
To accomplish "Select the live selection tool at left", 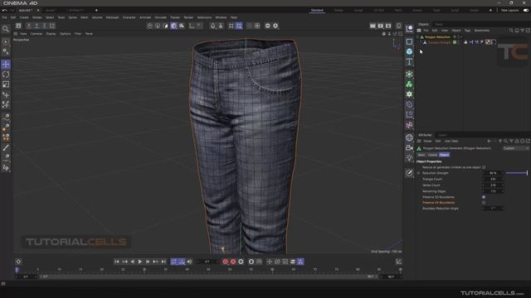I will pyautogui.click(x=6, y=41).
